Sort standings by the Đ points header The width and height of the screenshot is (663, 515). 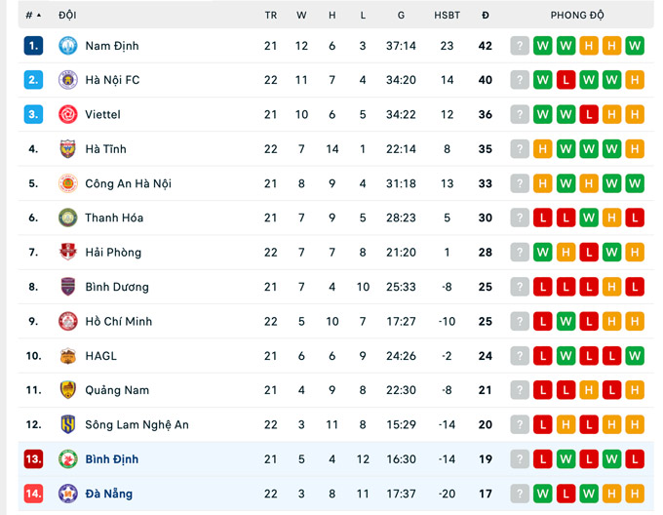[486, 16]
